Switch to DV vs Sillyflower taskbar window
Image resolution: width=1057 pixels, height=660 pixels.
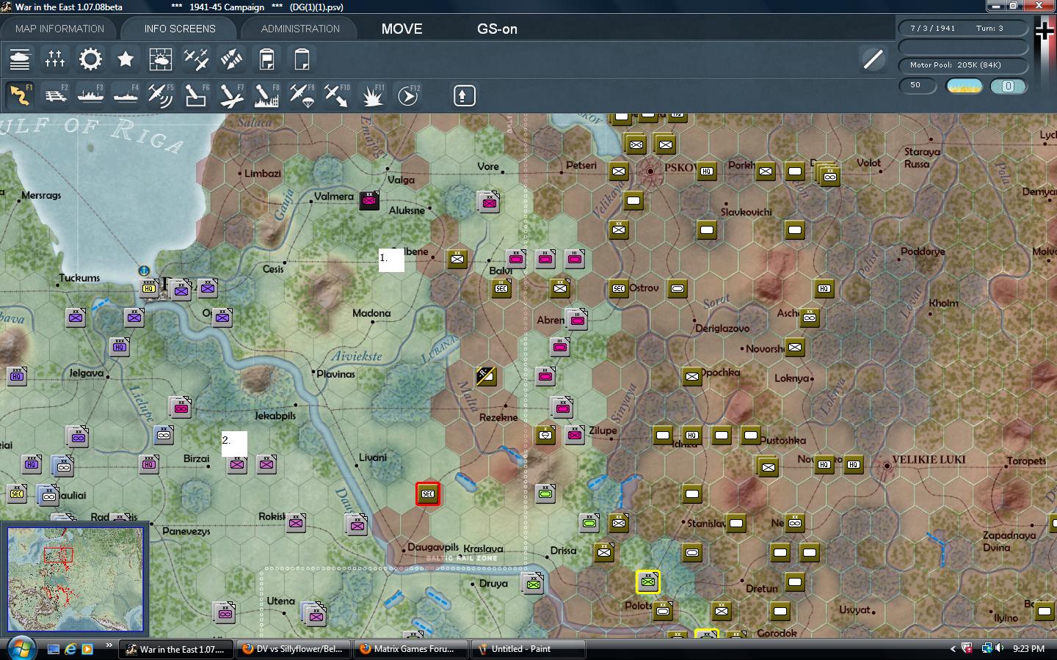tap(293, 649)
